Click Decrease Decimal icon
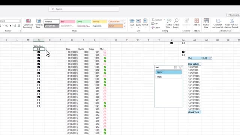The width and height of the screenshot is (240, 135). point(19,26)
